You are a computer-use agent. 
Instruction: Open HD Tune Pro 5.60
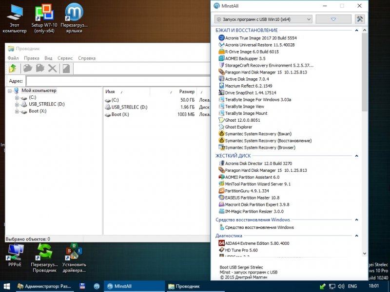click(x=238, y=250)
